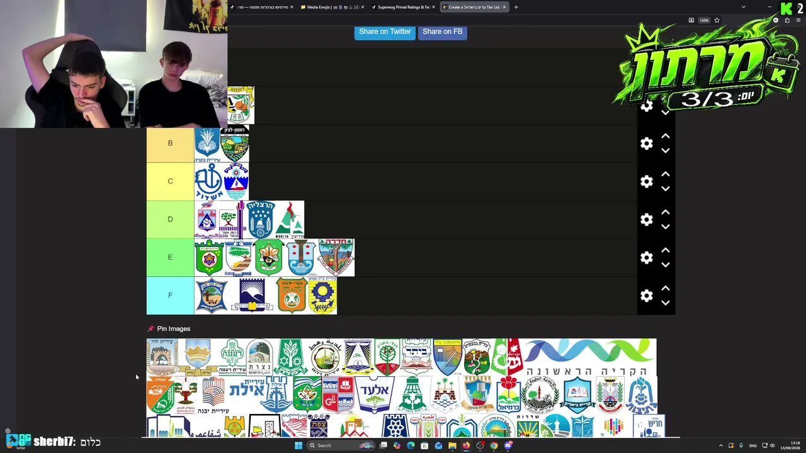Bookmark this page with the star icon
Screen dimensions: 806x453
click(717, 20)
